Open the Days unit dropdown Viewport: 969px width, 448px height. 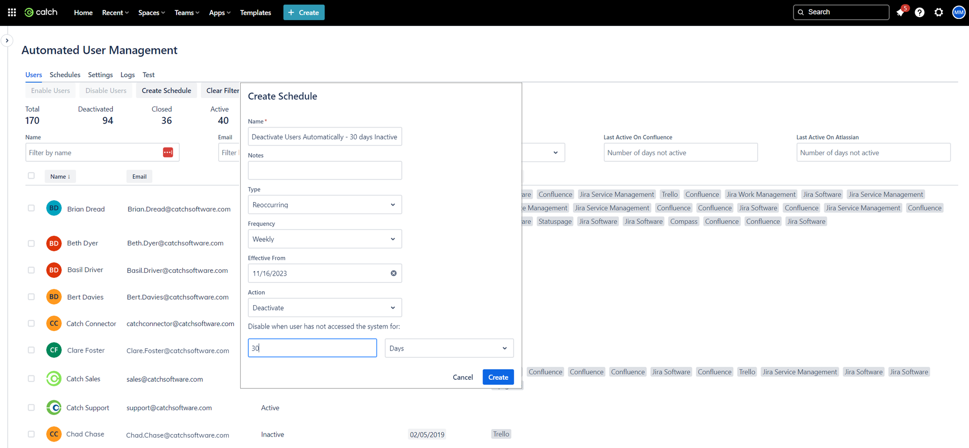click(x=449, y=348)
